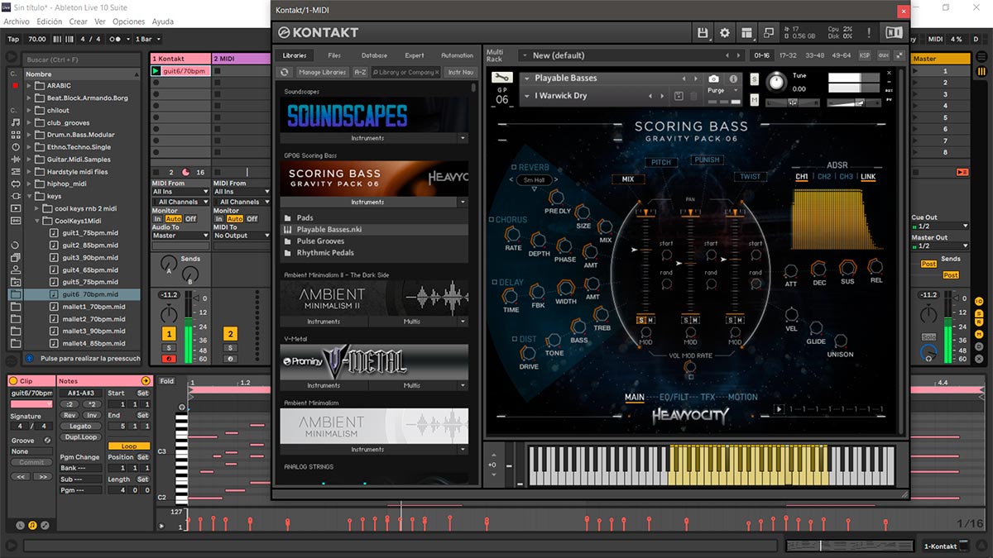Viewport: 993px width, 558px height.
Task: Click the camera snapshot icon for Playable Basses
Action: pyautogui.click(x=713, y=79)
